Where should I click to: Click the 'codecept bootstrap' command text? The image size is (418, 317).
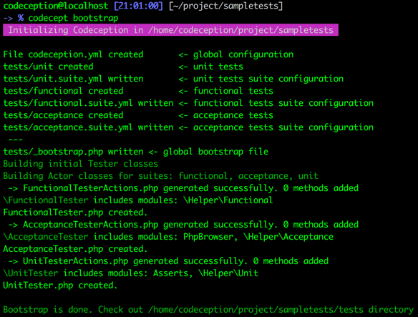point(73,18)
